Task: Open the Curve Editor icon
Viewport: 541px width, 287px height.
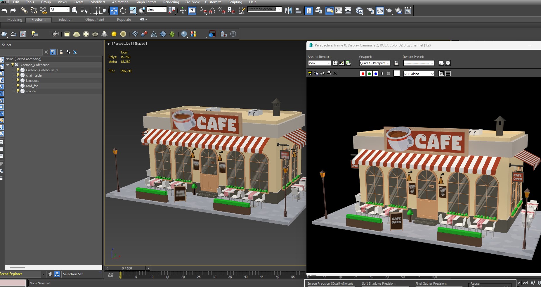Action: click(339, 11)
